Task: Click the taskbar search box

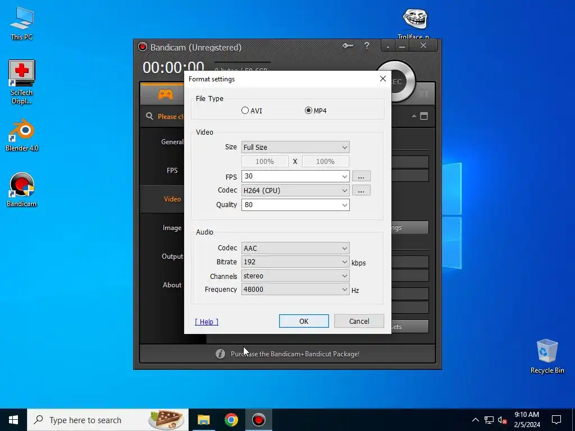Action: tap(108, 420)
